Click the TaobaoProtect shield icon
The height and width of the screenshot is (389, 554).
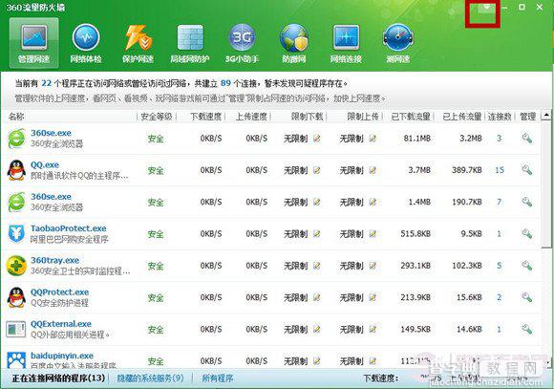[16, 234]
